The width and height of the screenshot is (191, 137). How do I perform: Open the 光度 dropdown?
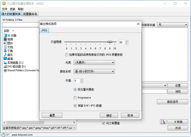(x=94, y=63)
